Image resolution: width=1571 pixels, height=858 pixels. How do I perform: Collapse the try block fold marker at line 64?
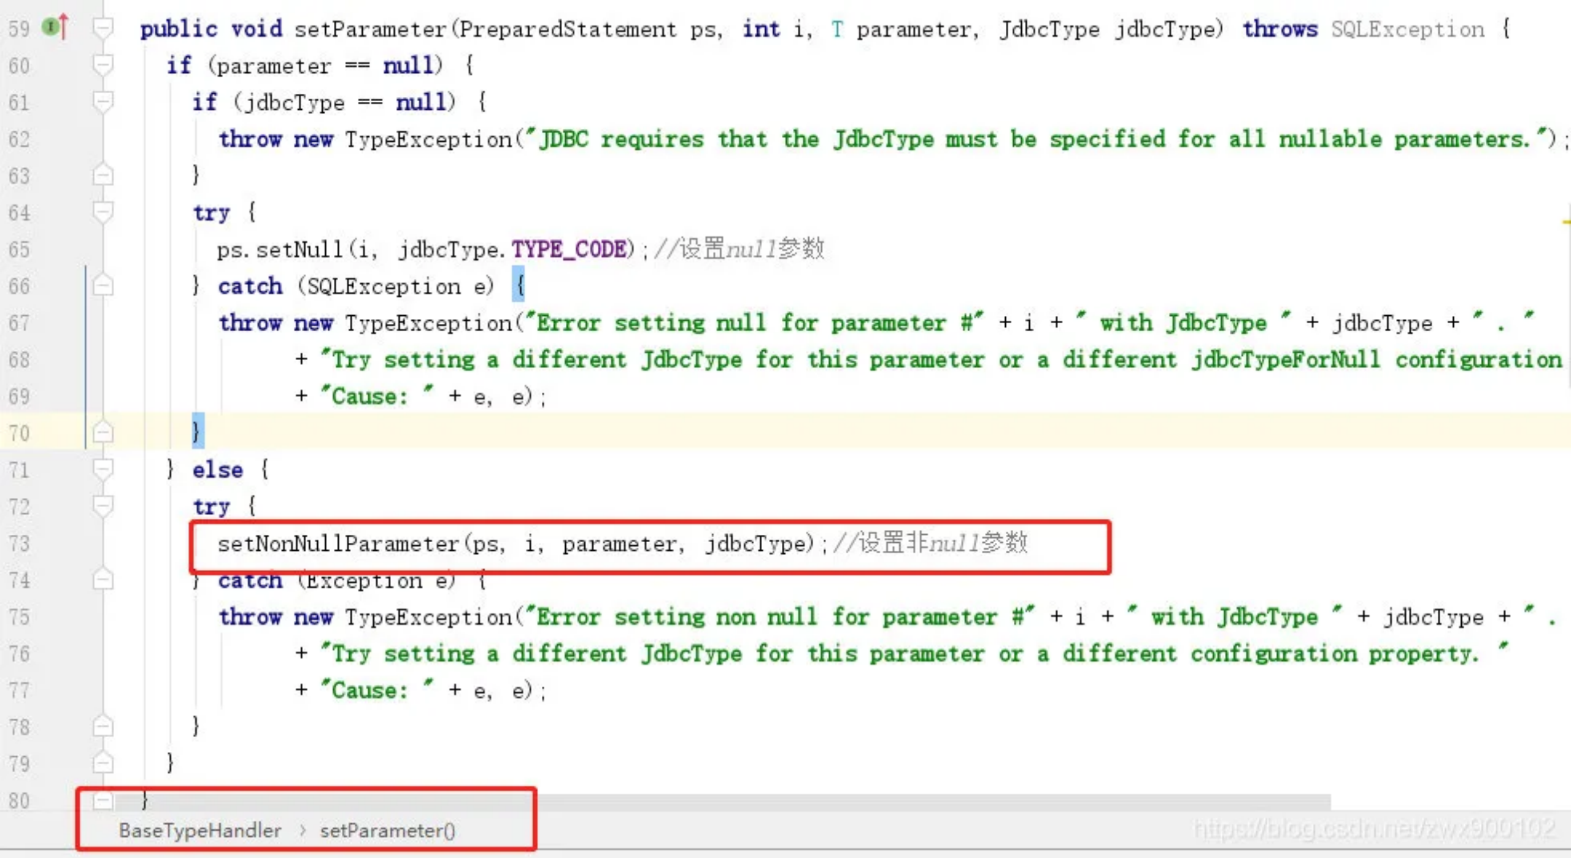(x=104, y=212)
